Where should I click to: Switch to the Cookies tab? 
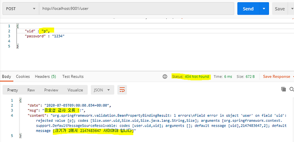pyautogui.click(x=23, y=77)
